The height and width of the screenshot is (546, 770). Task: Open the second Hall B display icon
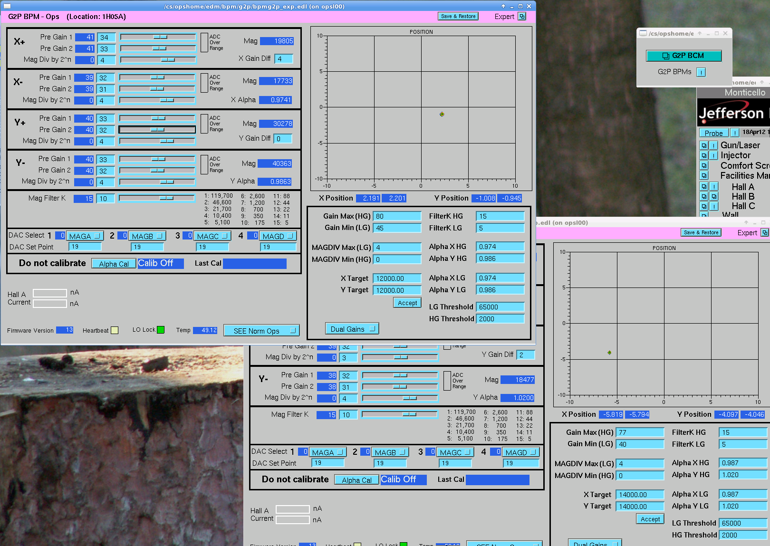point(713,196)
